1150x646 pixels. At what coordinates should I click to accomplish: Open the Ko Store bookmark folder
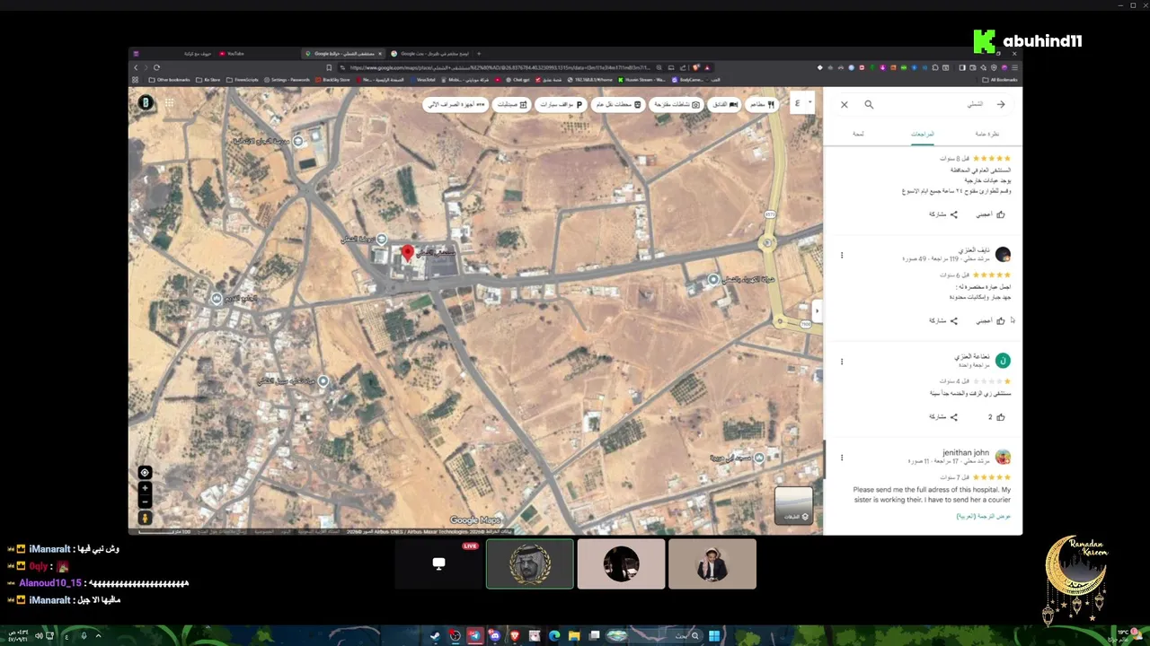pyautogui.click(x=208, y=80)
